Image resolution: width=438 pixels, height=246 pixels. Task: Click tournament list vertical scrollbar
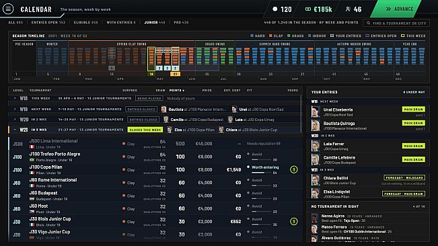point(301,114)
